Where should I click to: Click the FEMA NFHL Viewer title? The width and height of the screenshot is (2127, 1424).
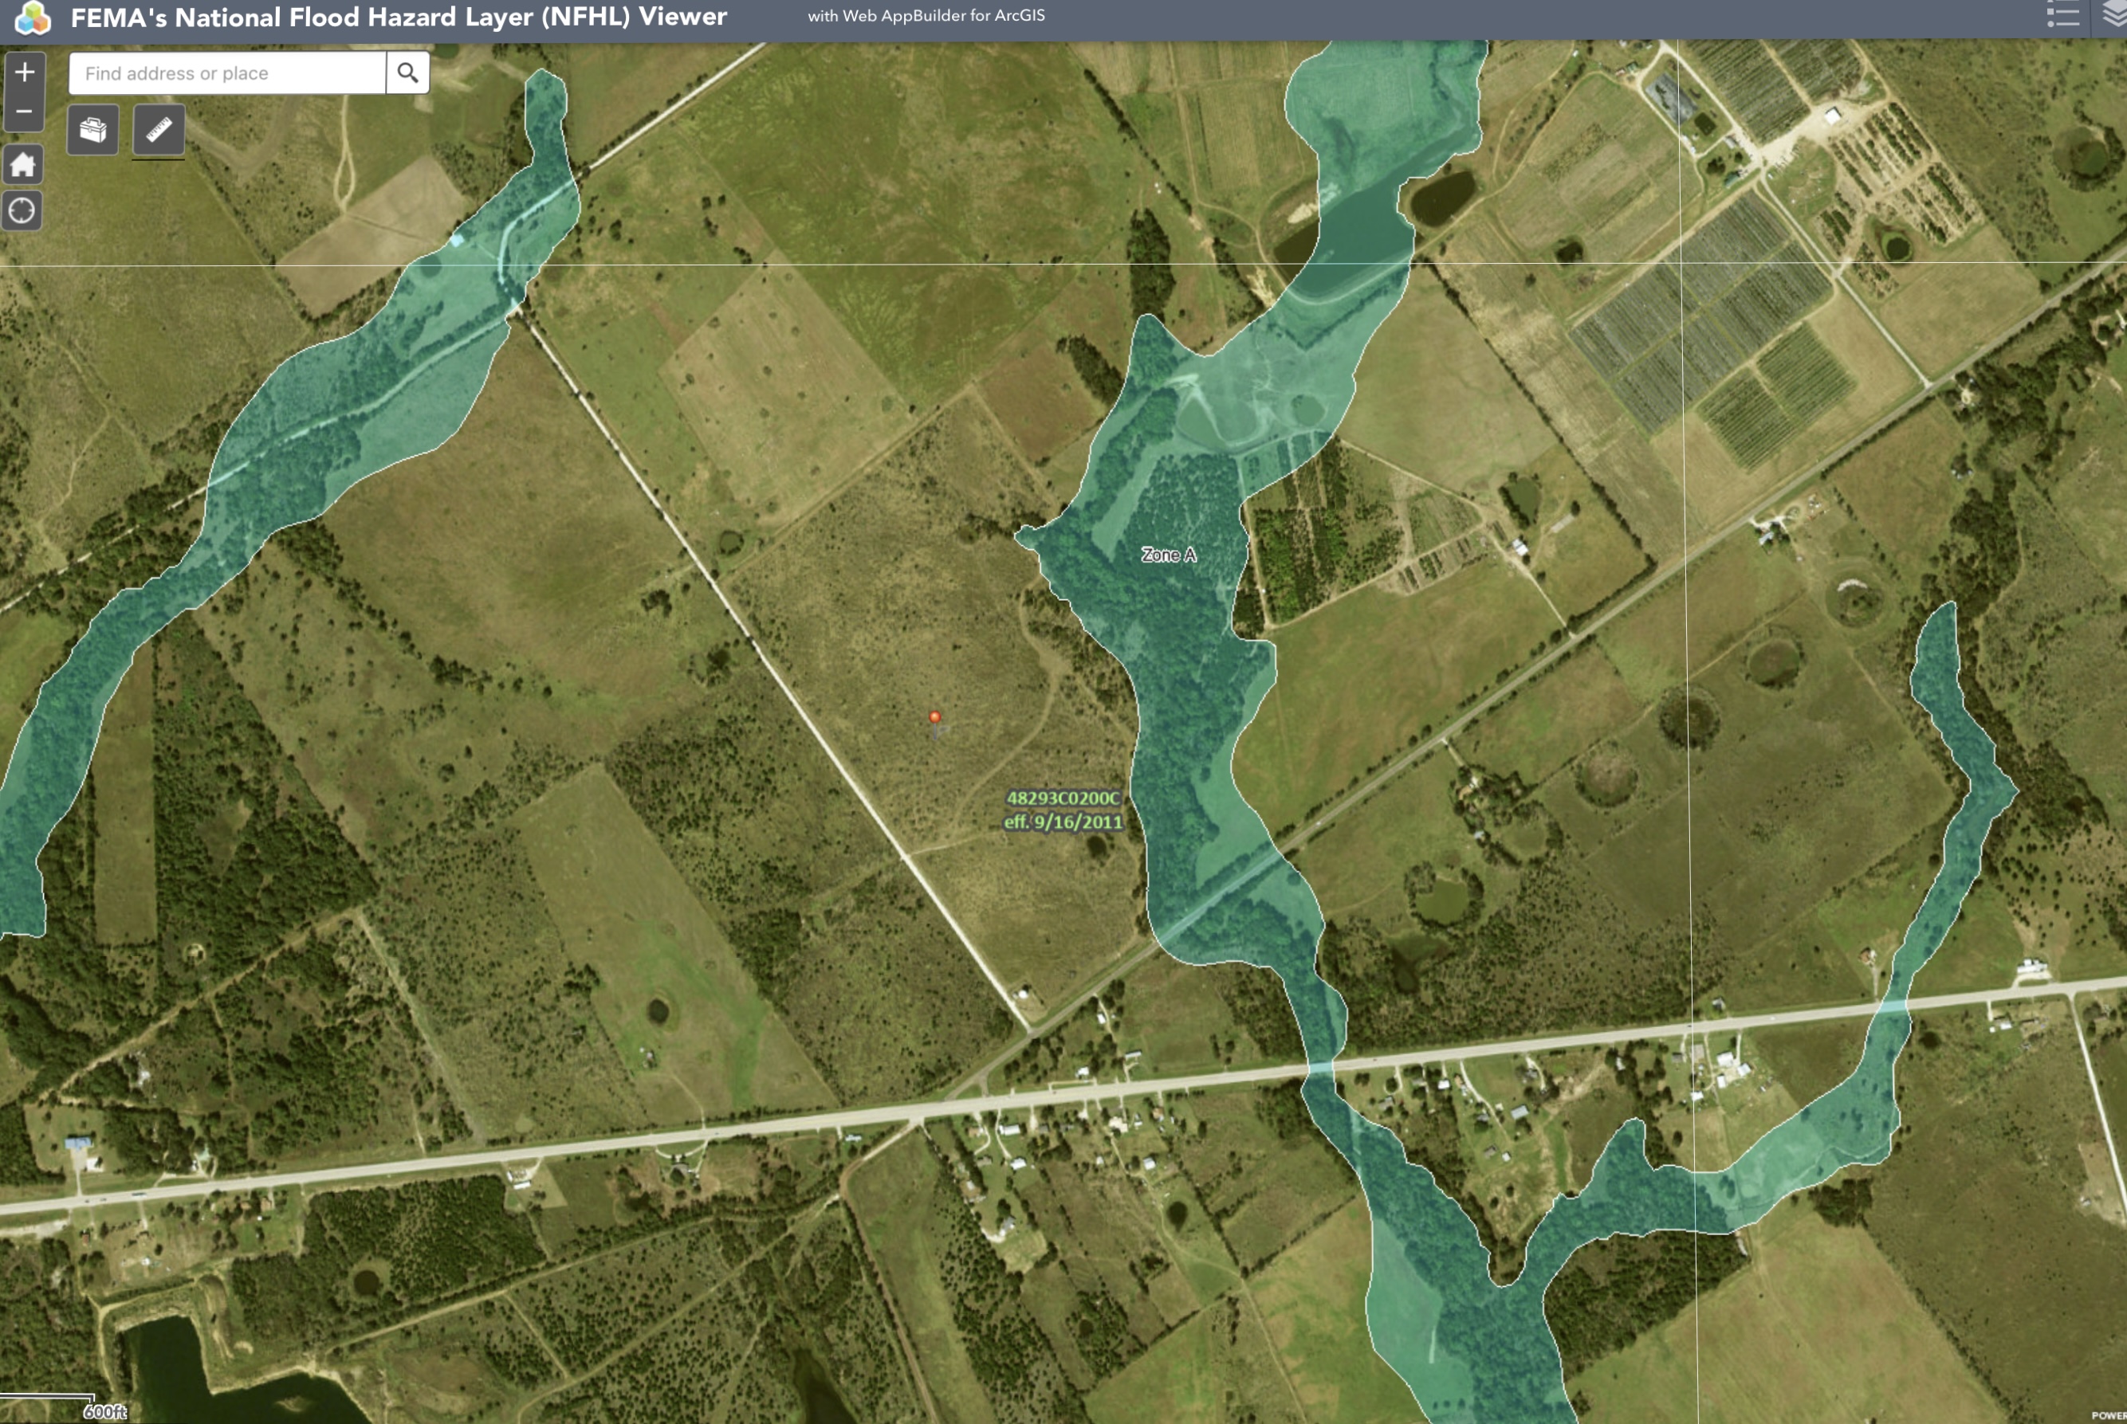point(398,18)
